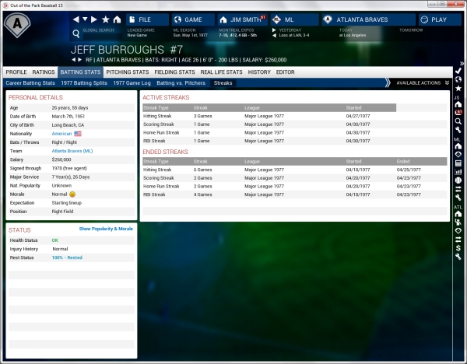Switch to the PITCHING STATS tab
This screenshot has width=467, height=364.
point(128,72)
